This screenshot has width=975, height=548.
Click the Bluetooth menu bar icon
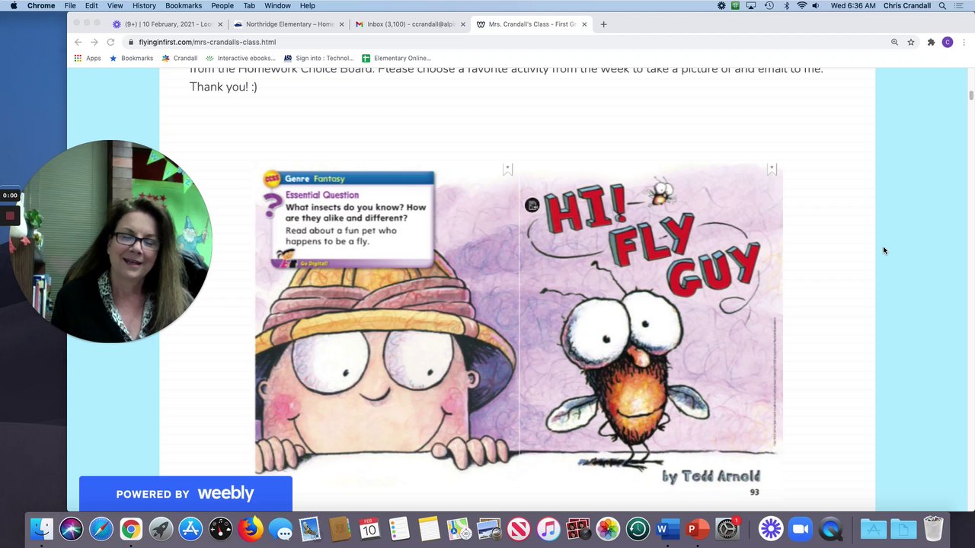[786, 5]
